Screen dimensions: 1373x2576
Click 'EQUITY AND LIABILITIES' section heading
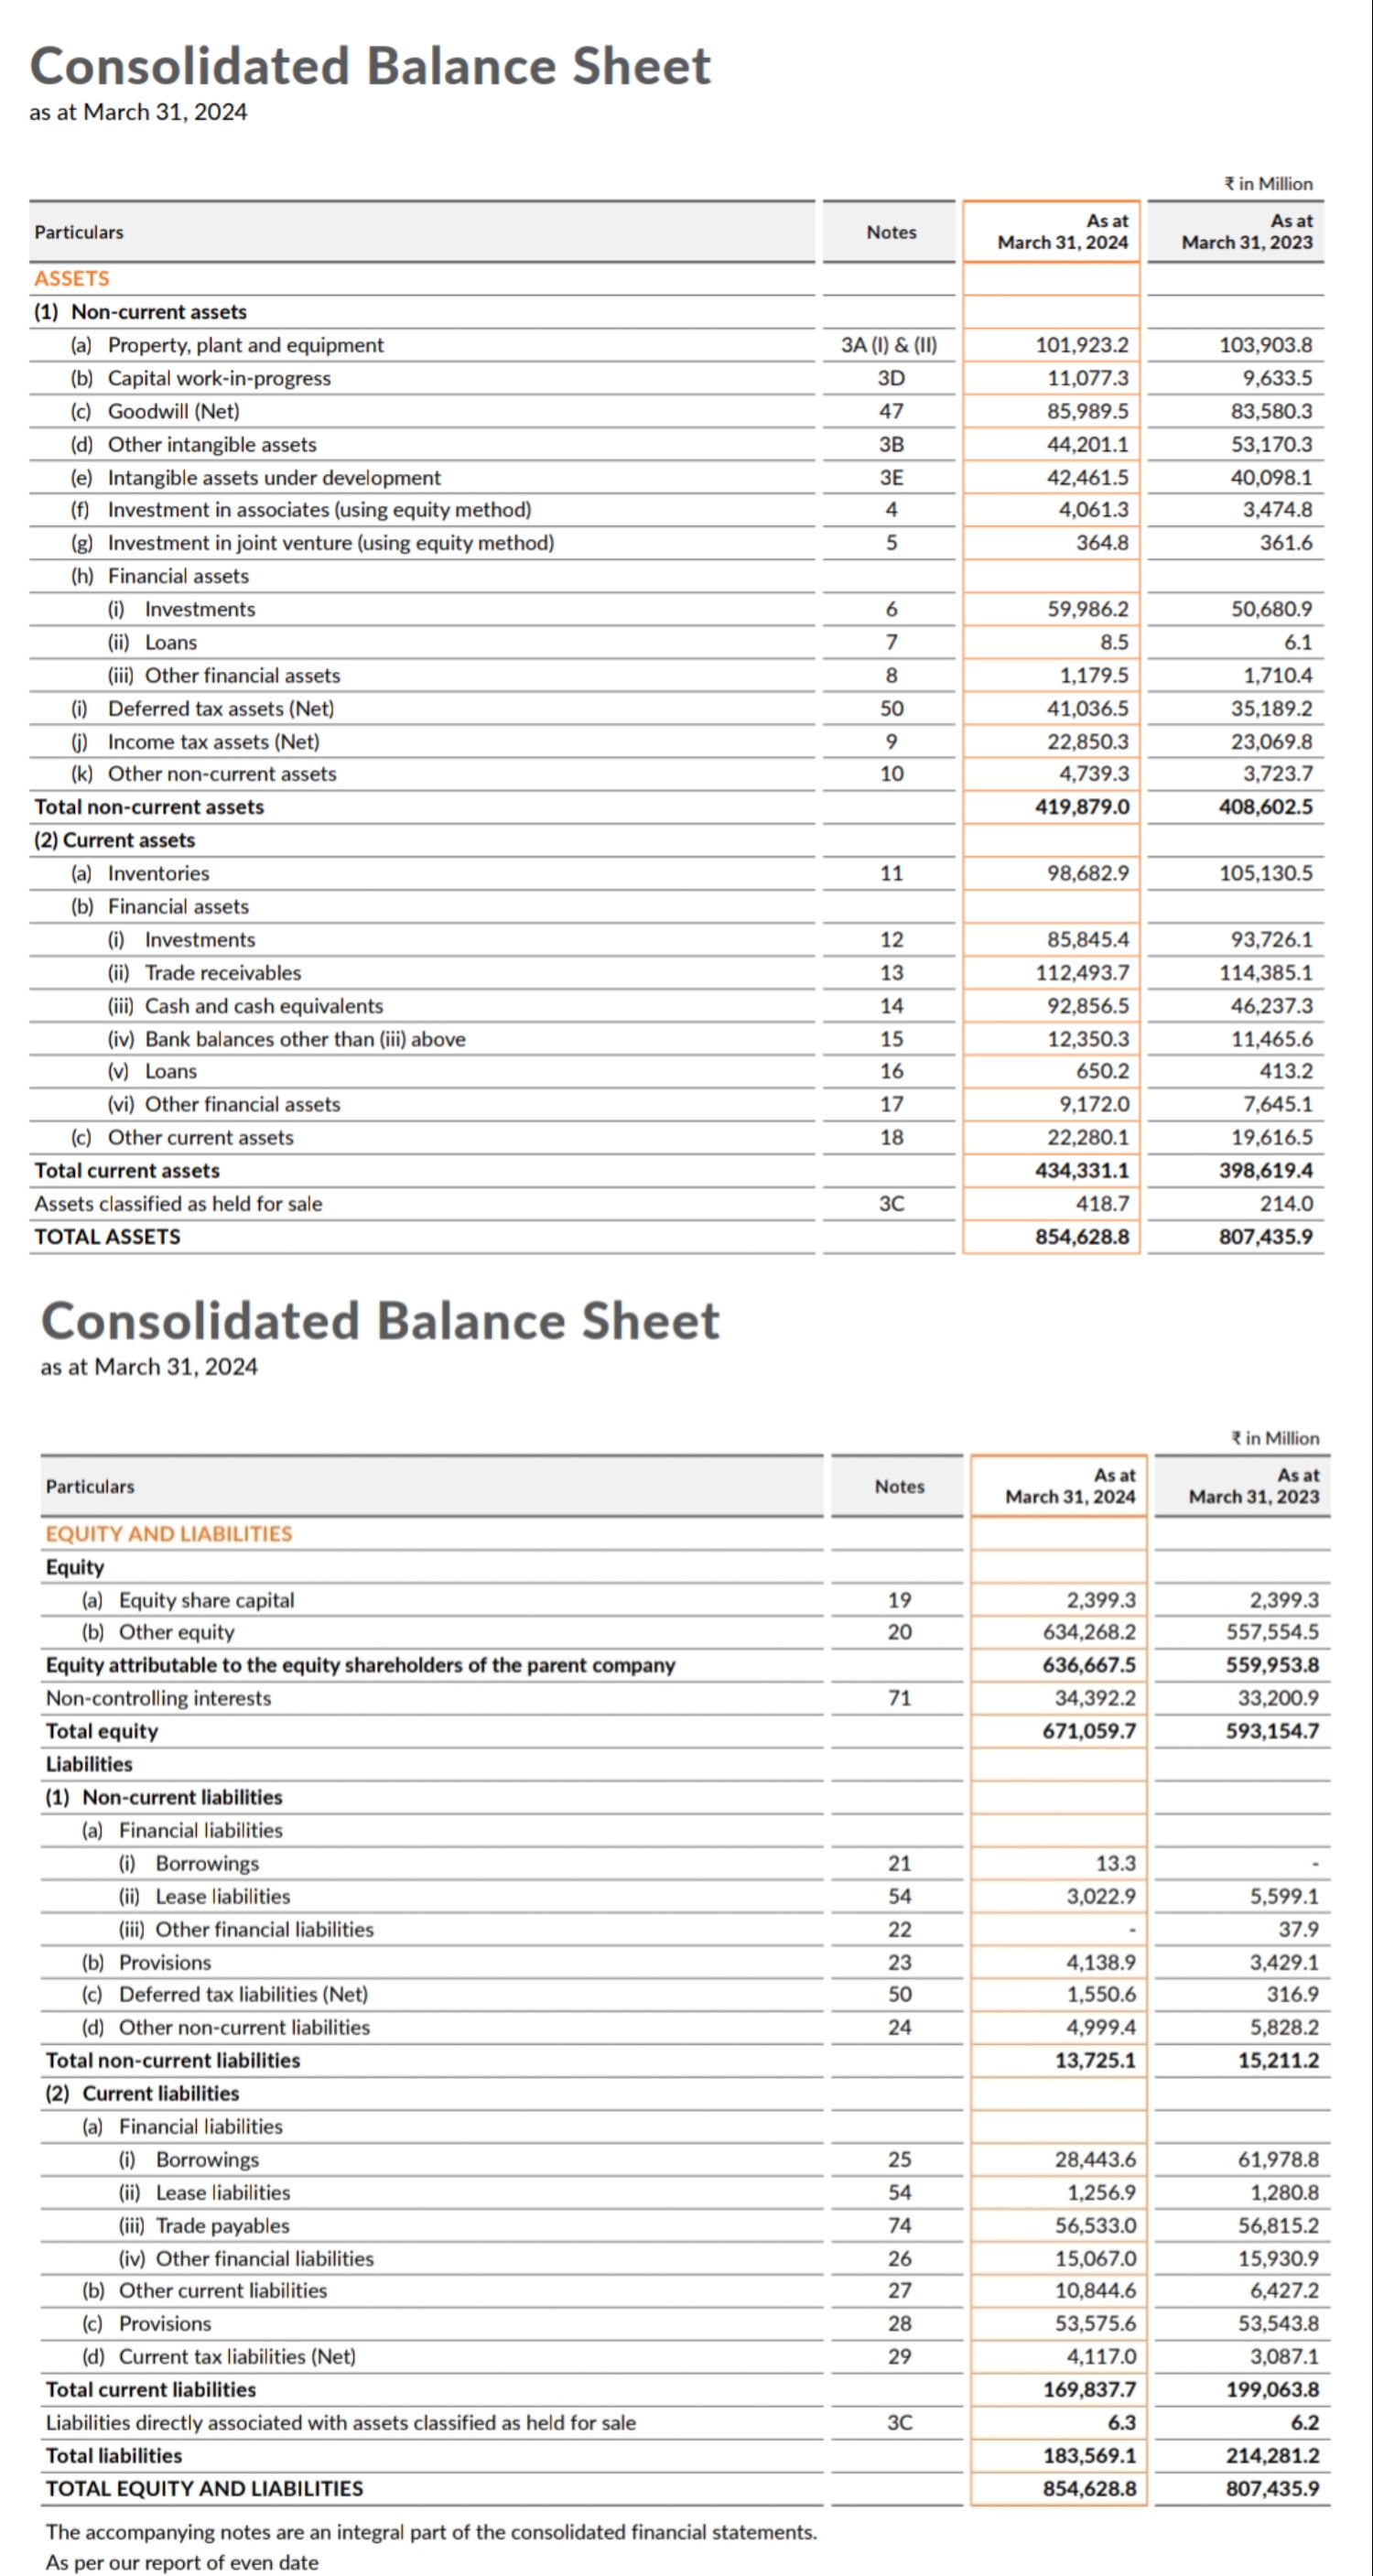169,1534
